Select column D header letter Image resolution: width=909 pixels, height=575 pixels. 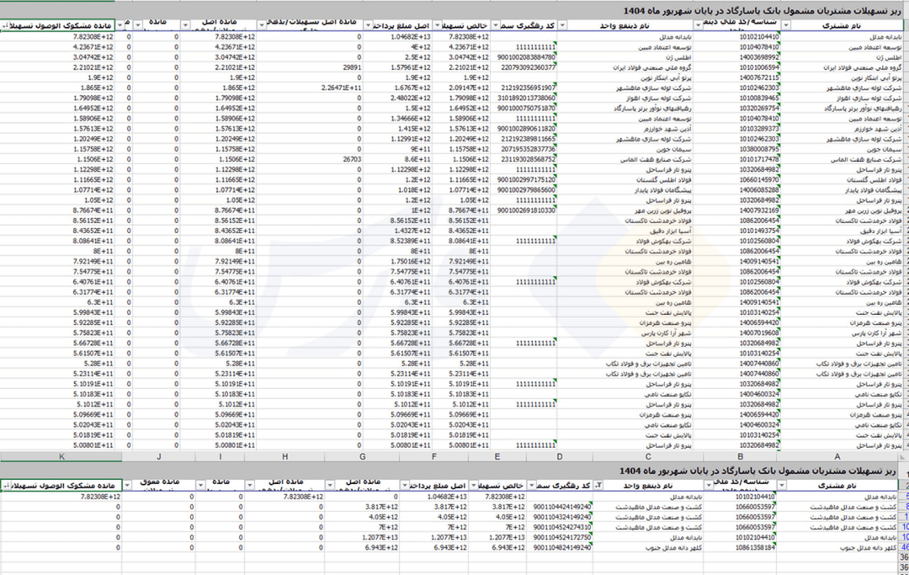click(559, 456)
